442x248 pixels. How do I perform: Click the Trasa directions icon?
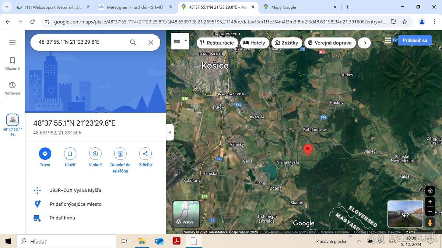tap(45, 154)
